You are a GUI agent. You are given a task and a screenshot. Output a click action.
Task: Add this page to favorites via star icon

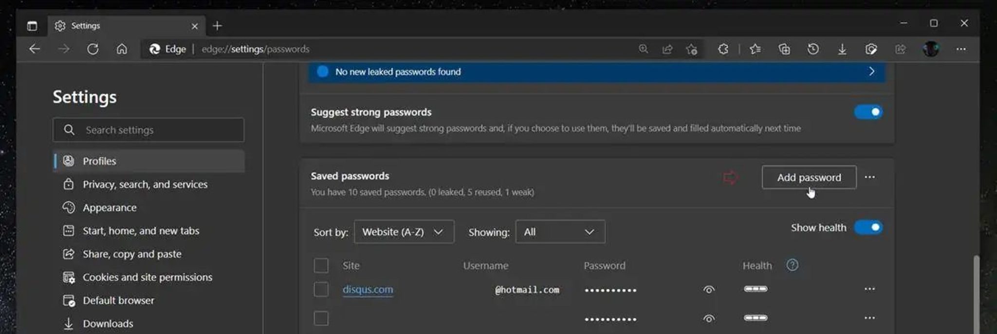(691, 49)
